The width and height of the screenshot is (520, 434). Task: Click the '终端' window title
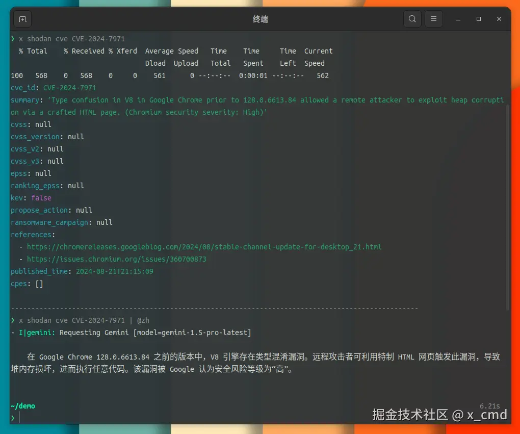259,19
